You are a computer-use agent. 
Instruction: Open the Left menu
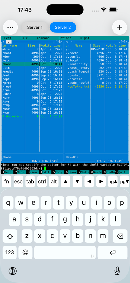click(8, 38)
